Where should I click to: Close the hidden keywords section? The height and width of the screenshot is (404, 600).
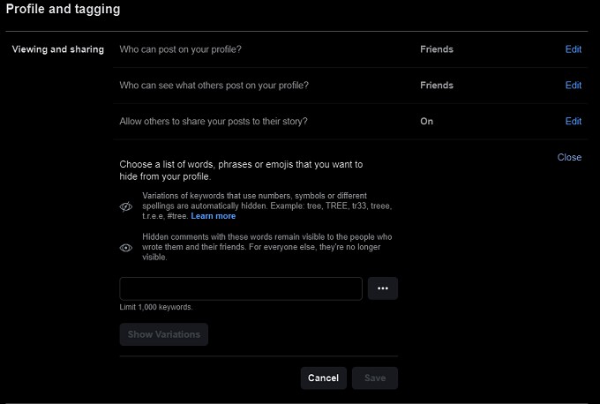(569, 157)
